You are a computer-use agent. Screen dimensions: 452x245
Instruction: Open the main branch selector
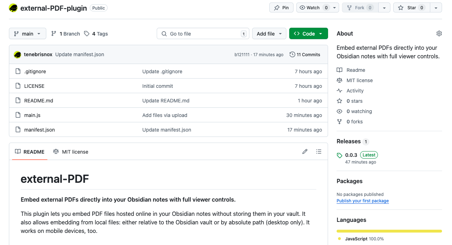(27, 33)
